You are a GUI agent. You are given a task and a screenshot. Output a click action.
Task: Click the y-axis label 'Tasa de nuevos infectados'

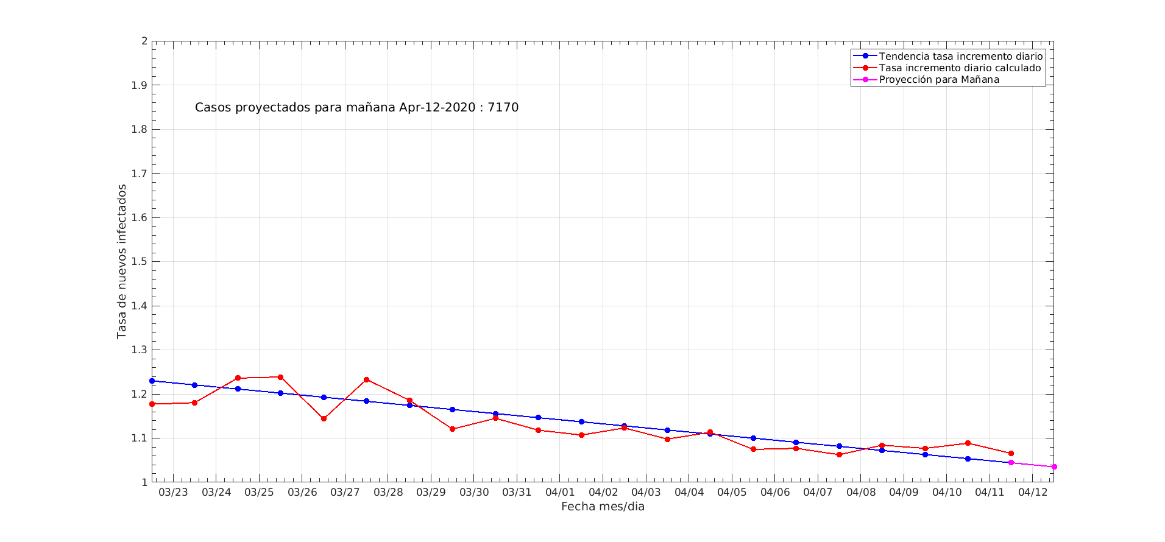click(122, 261)
